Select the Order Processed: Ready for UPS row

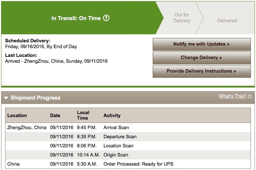[128, 164]
